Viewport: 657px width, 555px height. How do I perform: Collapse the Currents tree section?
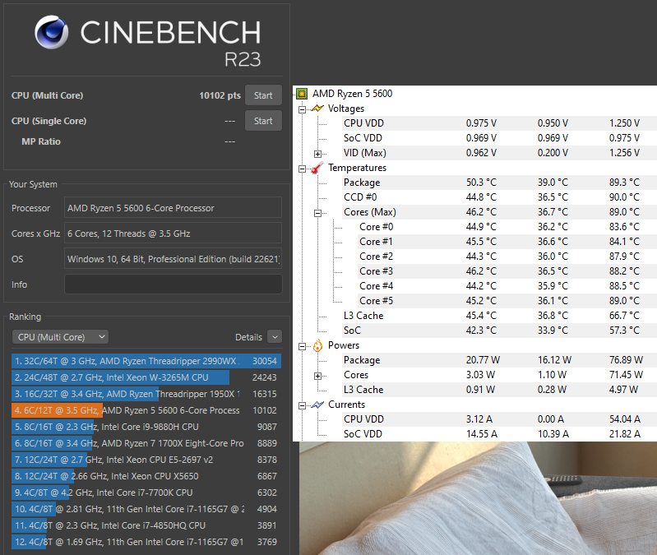302,405
